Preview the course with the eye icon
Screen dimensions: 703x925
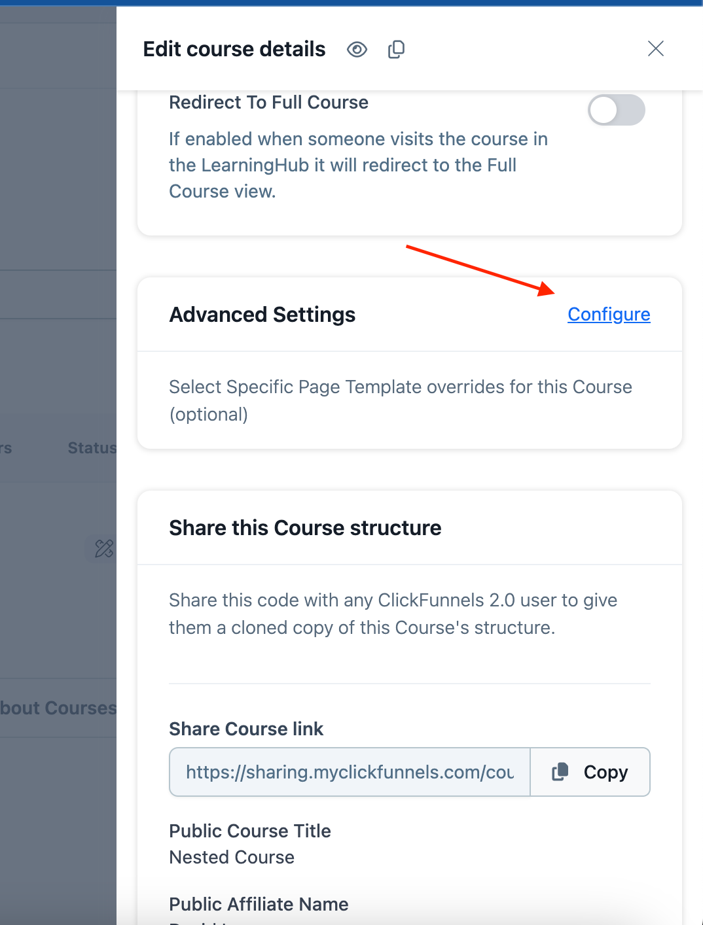(x=357, y=50)
